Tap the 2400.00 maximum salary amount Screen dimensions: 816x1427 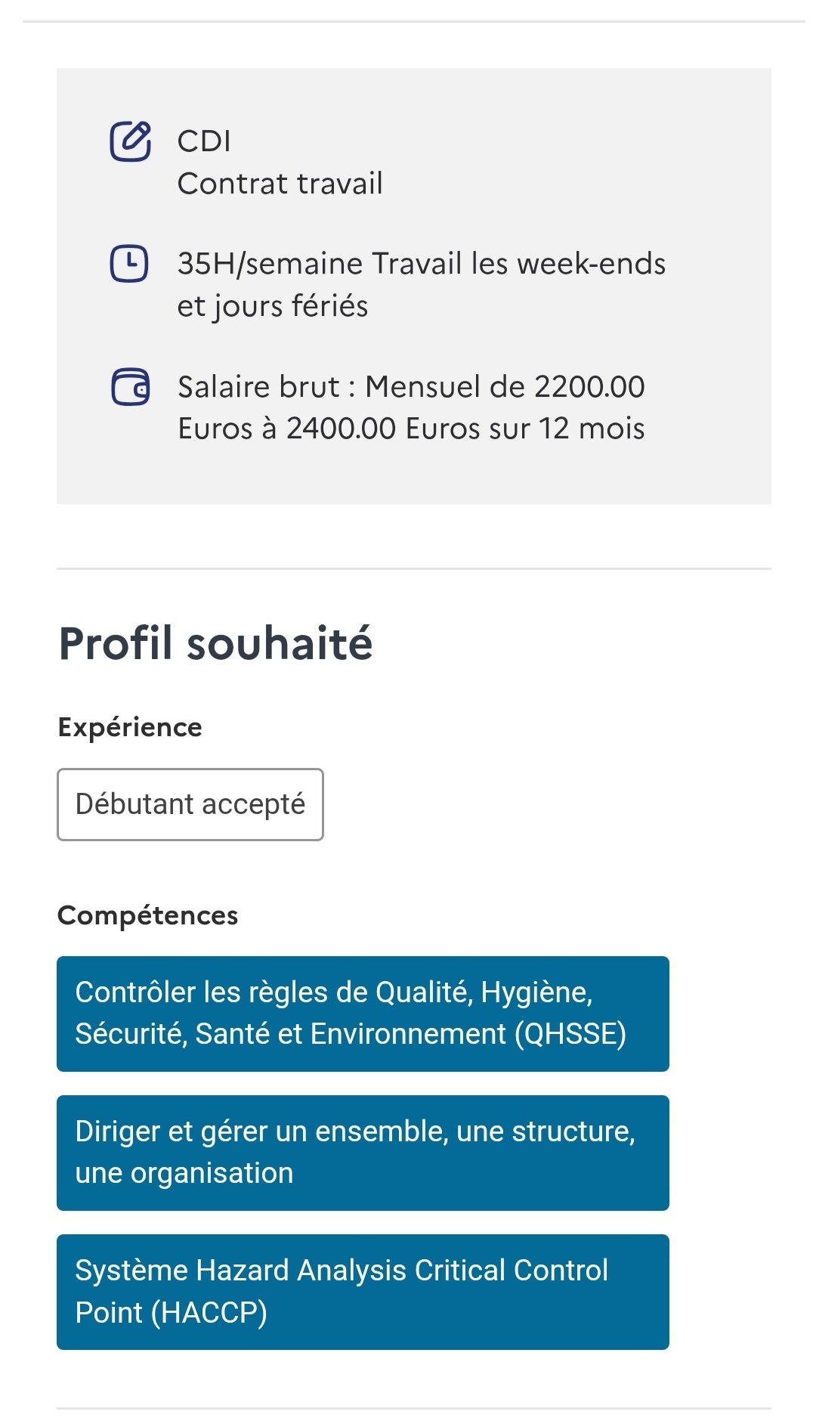(341, 429)
